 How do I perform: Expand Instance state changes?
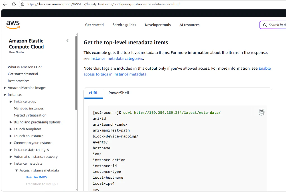11,150
